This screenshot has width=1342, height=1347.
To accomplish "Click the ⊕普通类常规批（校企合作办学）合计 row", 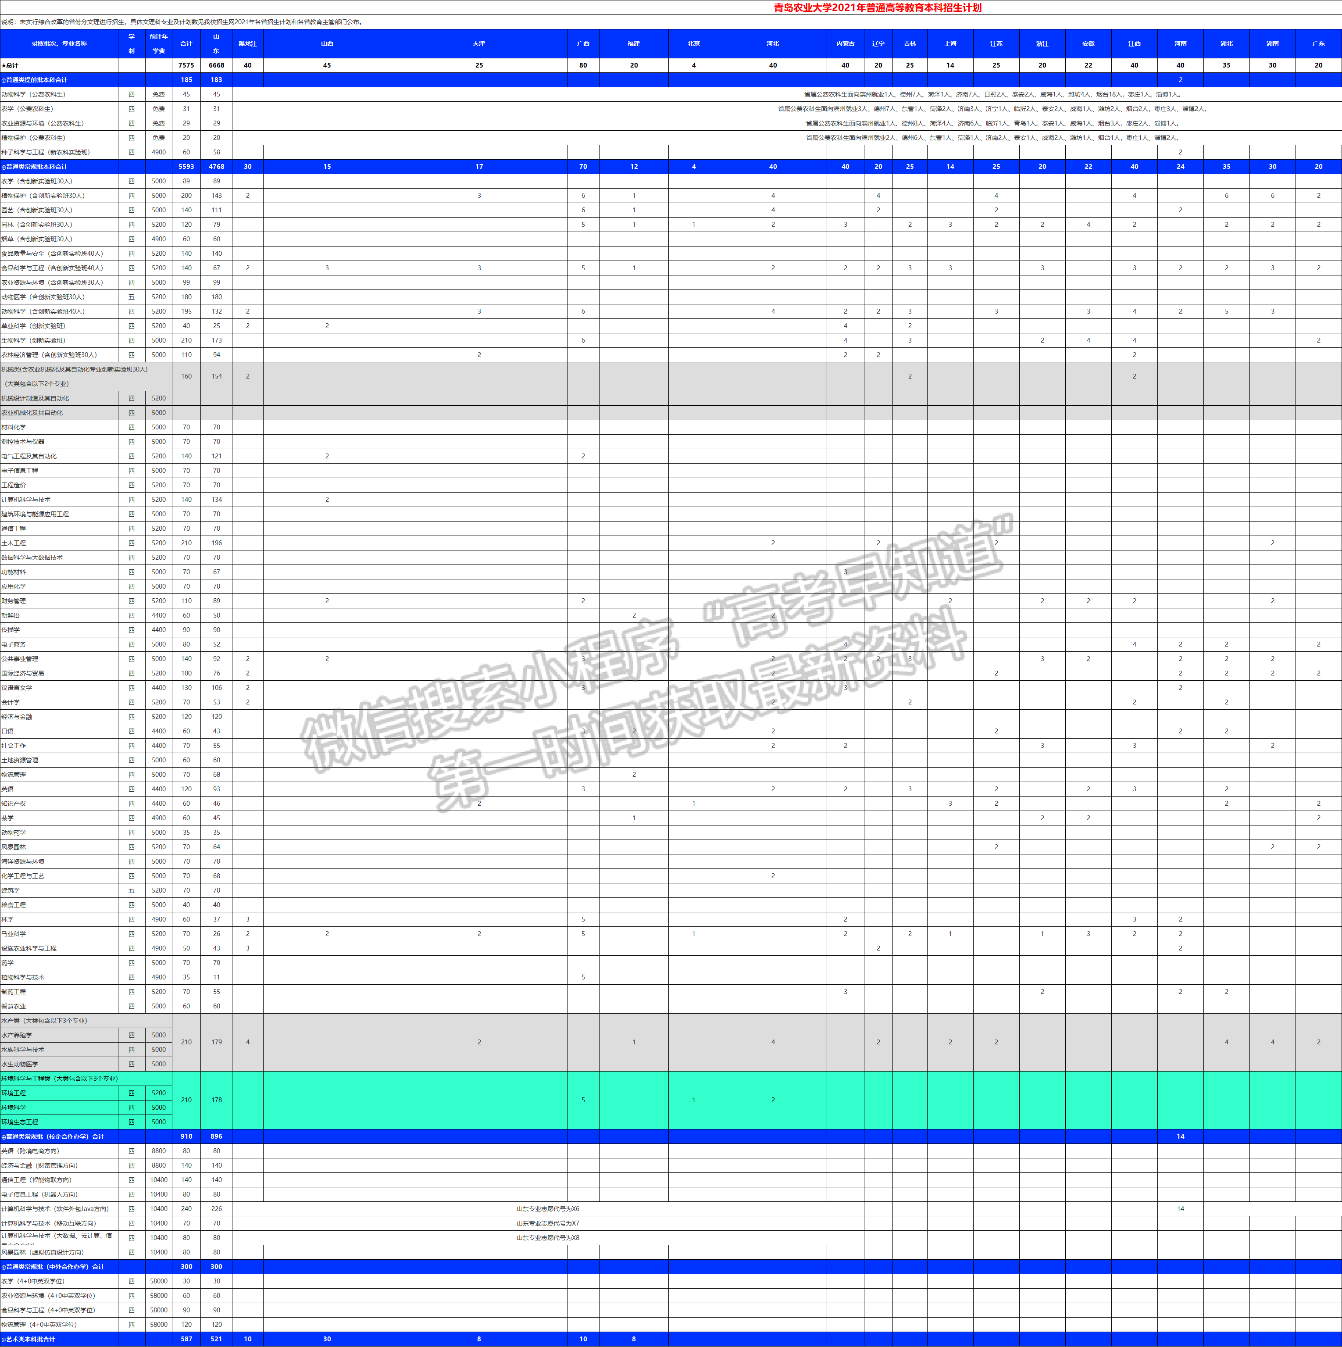I will coord(671,1136).
